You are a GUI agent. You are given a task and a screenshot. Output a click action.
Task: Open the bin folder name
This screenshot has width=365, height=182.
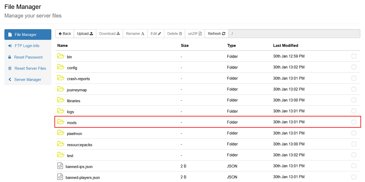69,57
